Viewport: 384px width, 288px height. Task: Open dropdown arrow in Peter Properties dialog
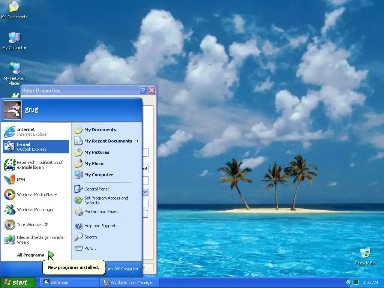click(x=145, y=192)
